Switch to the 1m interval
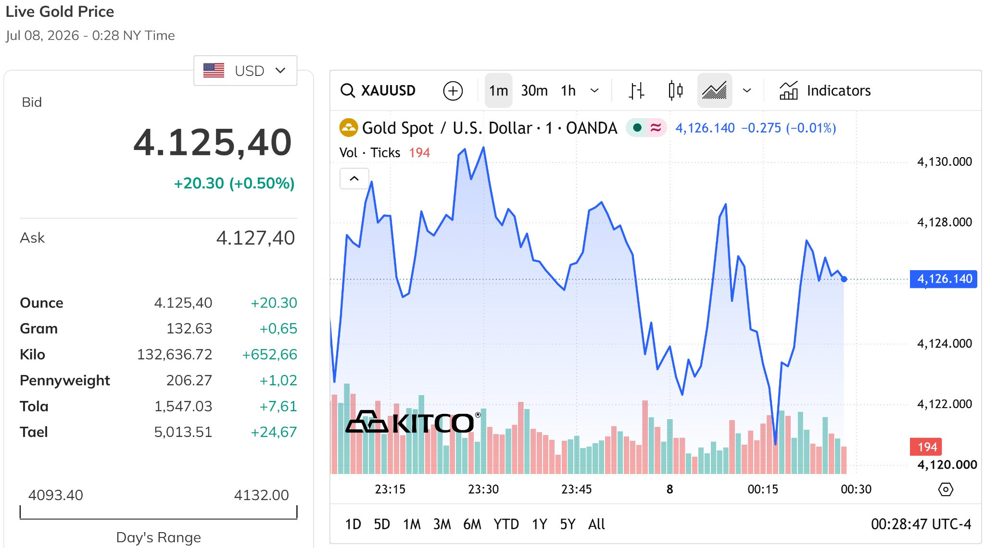 (x=498, y=90)
